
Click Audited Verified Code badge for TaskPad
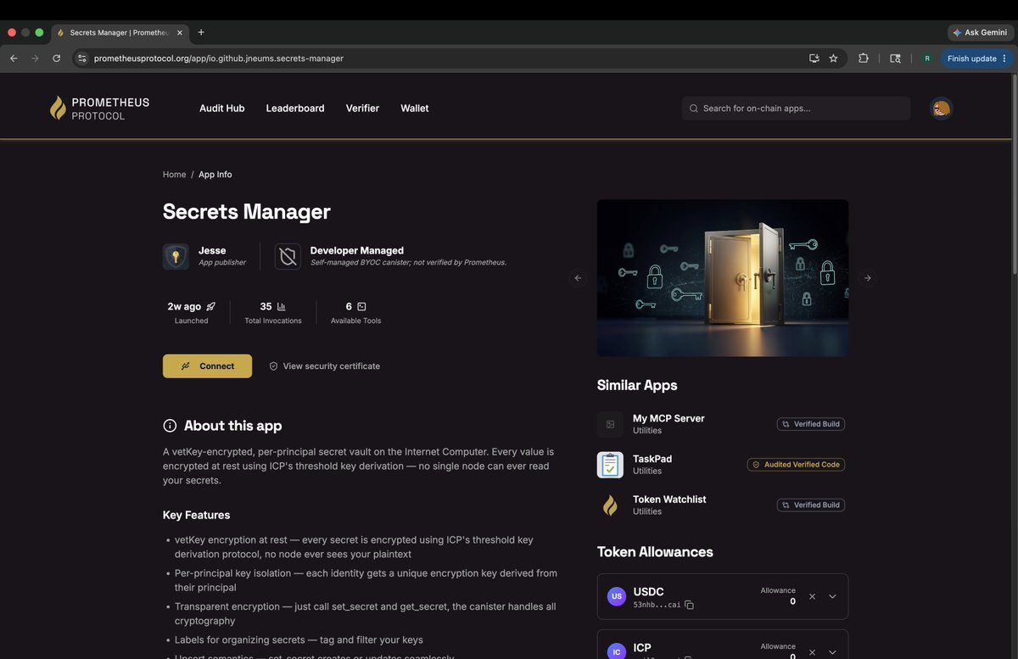click(x=796, y=465)
